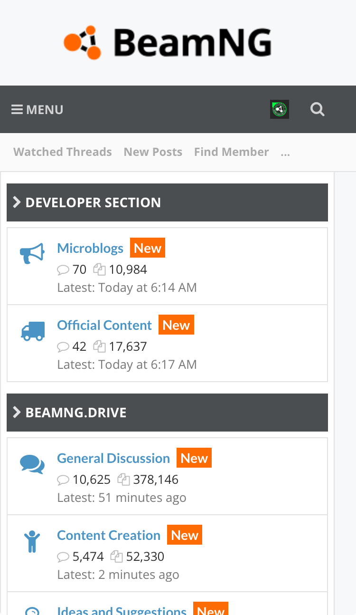Click the Microblogs megaphone icon

[32, 254]
